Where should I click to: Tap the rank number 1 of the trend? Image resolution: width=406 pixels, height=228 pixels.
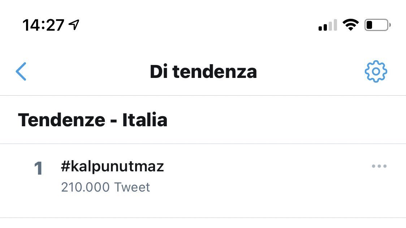click(x=38, y=169)
